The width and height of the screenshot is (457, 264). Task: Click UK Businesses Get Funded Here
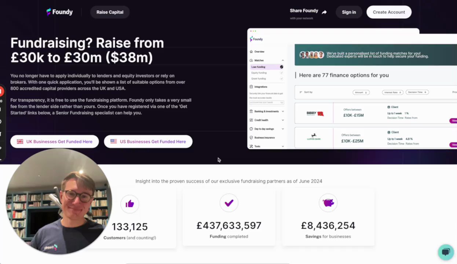click(x=55, y=142)
